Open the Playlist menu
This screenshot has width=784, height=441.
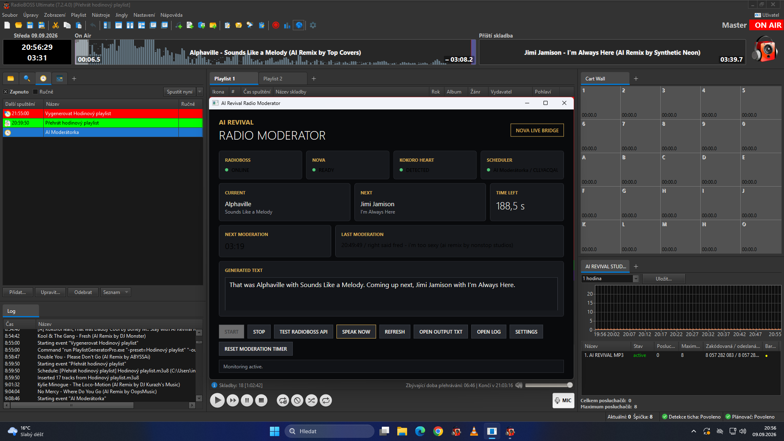pyautogui.click(x=78, y=15)
